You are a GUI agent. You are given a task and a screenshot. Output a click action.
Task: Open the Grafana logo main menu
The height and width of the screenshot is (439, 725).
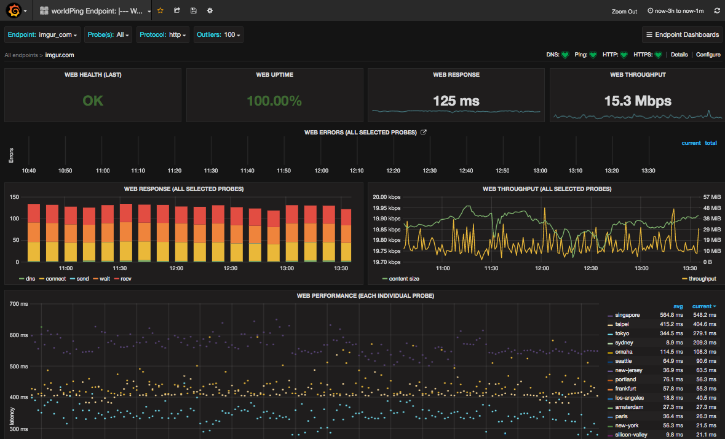pos(15,10)
